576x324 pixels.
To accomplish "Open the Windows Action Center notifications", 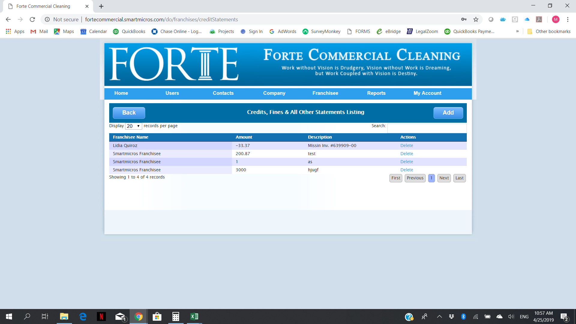I will pyautogui.click(x=564, y=317).
